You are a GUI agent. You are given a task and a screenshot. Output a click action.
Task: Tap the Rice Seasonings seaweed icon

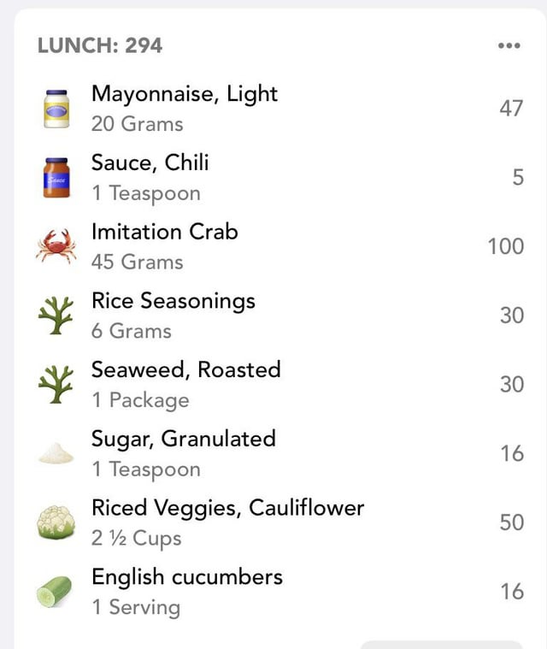coord(56,316)
